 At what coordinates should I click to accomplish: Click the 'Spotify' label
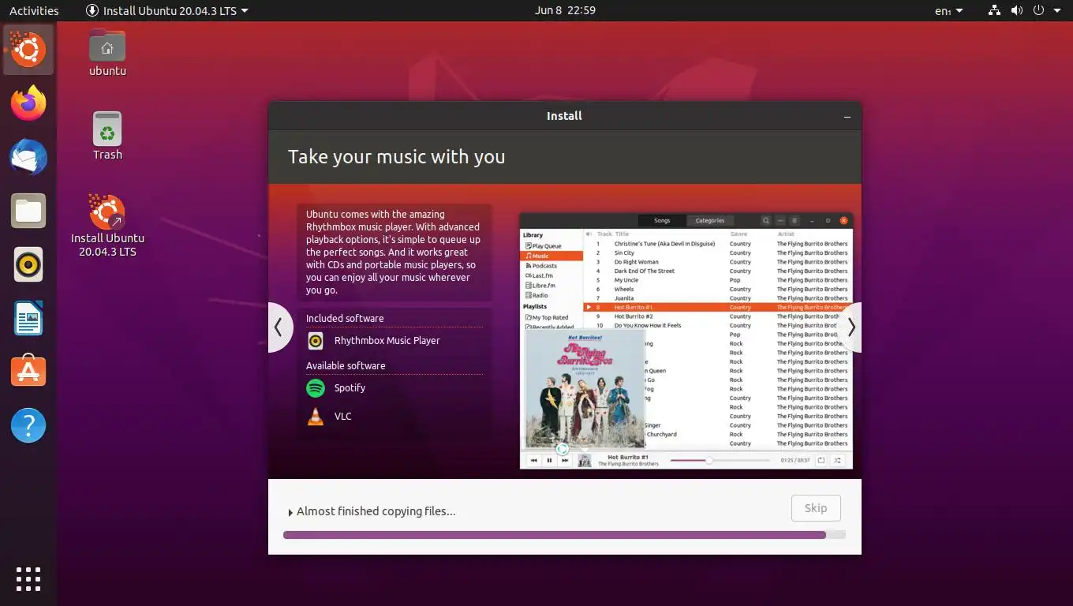click(x=350, y=388)
